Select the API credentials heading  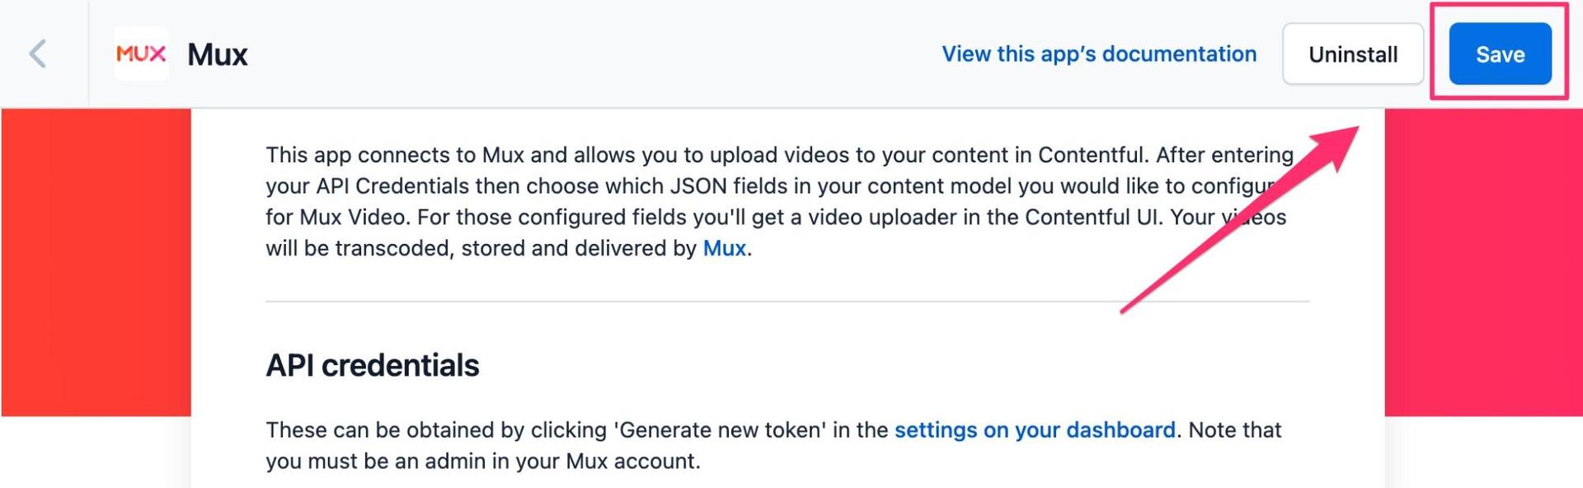(373, 366)
